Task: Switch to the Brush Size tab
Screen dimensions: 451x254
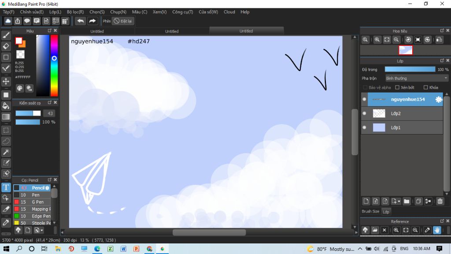Action: click(370, 211)
